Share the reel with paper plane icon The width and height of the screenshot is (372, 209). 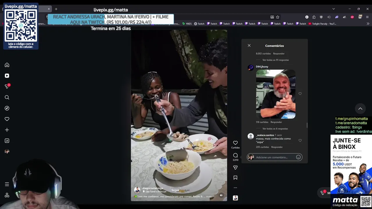point(235,167)
